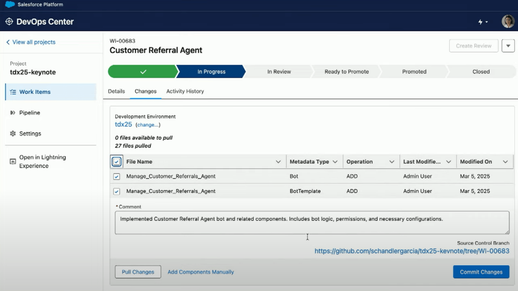Switch to the Activity History tab
518x291 pixels.
pyautogui.click(x=185, y=91)
